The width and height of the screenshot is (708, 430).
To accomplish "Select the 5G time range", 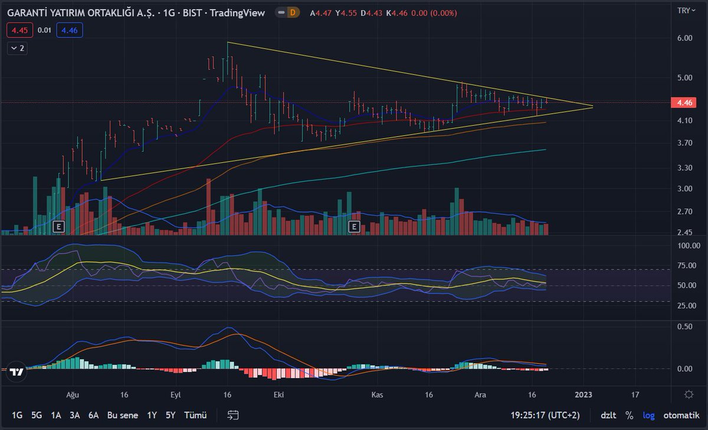I will (x=37, y=415).
